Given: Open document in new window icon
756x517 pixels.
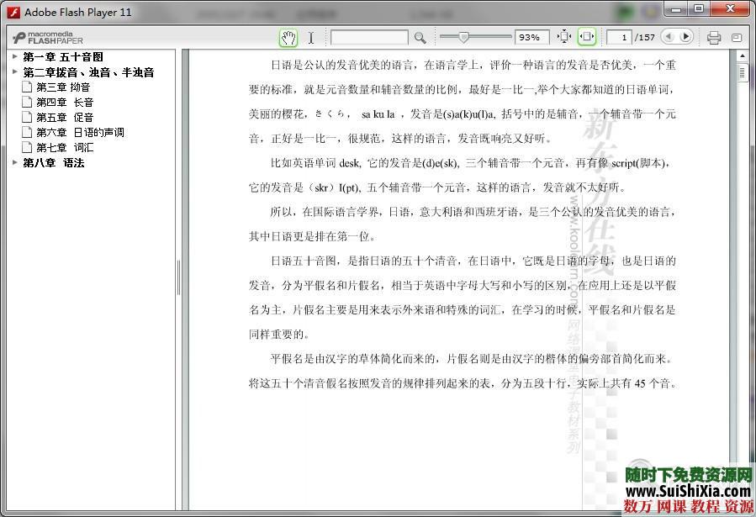Looking at the screenshot, I should click(737, 38).
